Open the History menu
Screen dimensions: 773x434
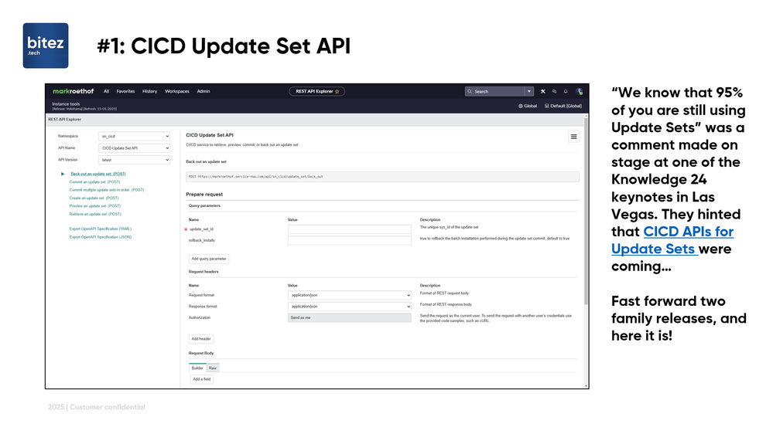[150, 92]
